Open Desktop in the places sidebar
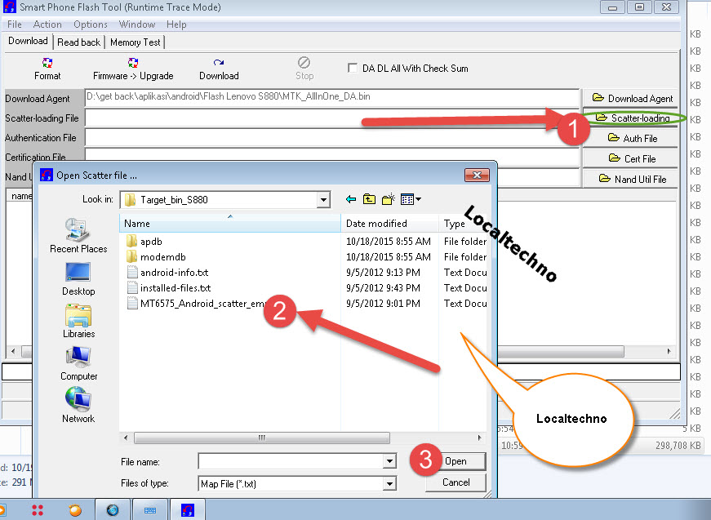The height and width of the screenshot is (520, 711). pos(78,279)
